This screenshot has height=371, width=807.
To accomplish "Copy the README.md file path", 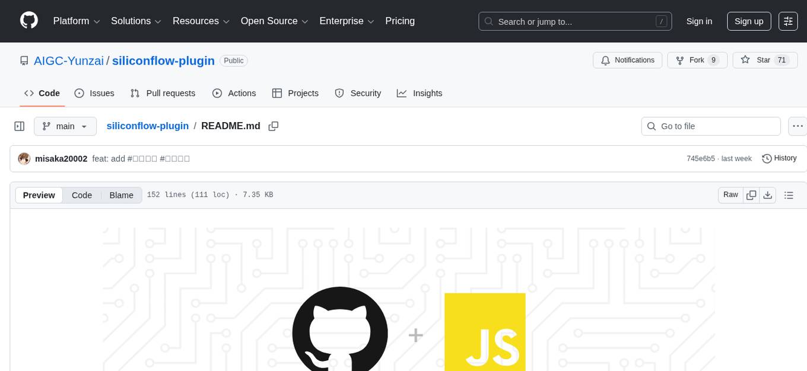I will tap(273, 126).
